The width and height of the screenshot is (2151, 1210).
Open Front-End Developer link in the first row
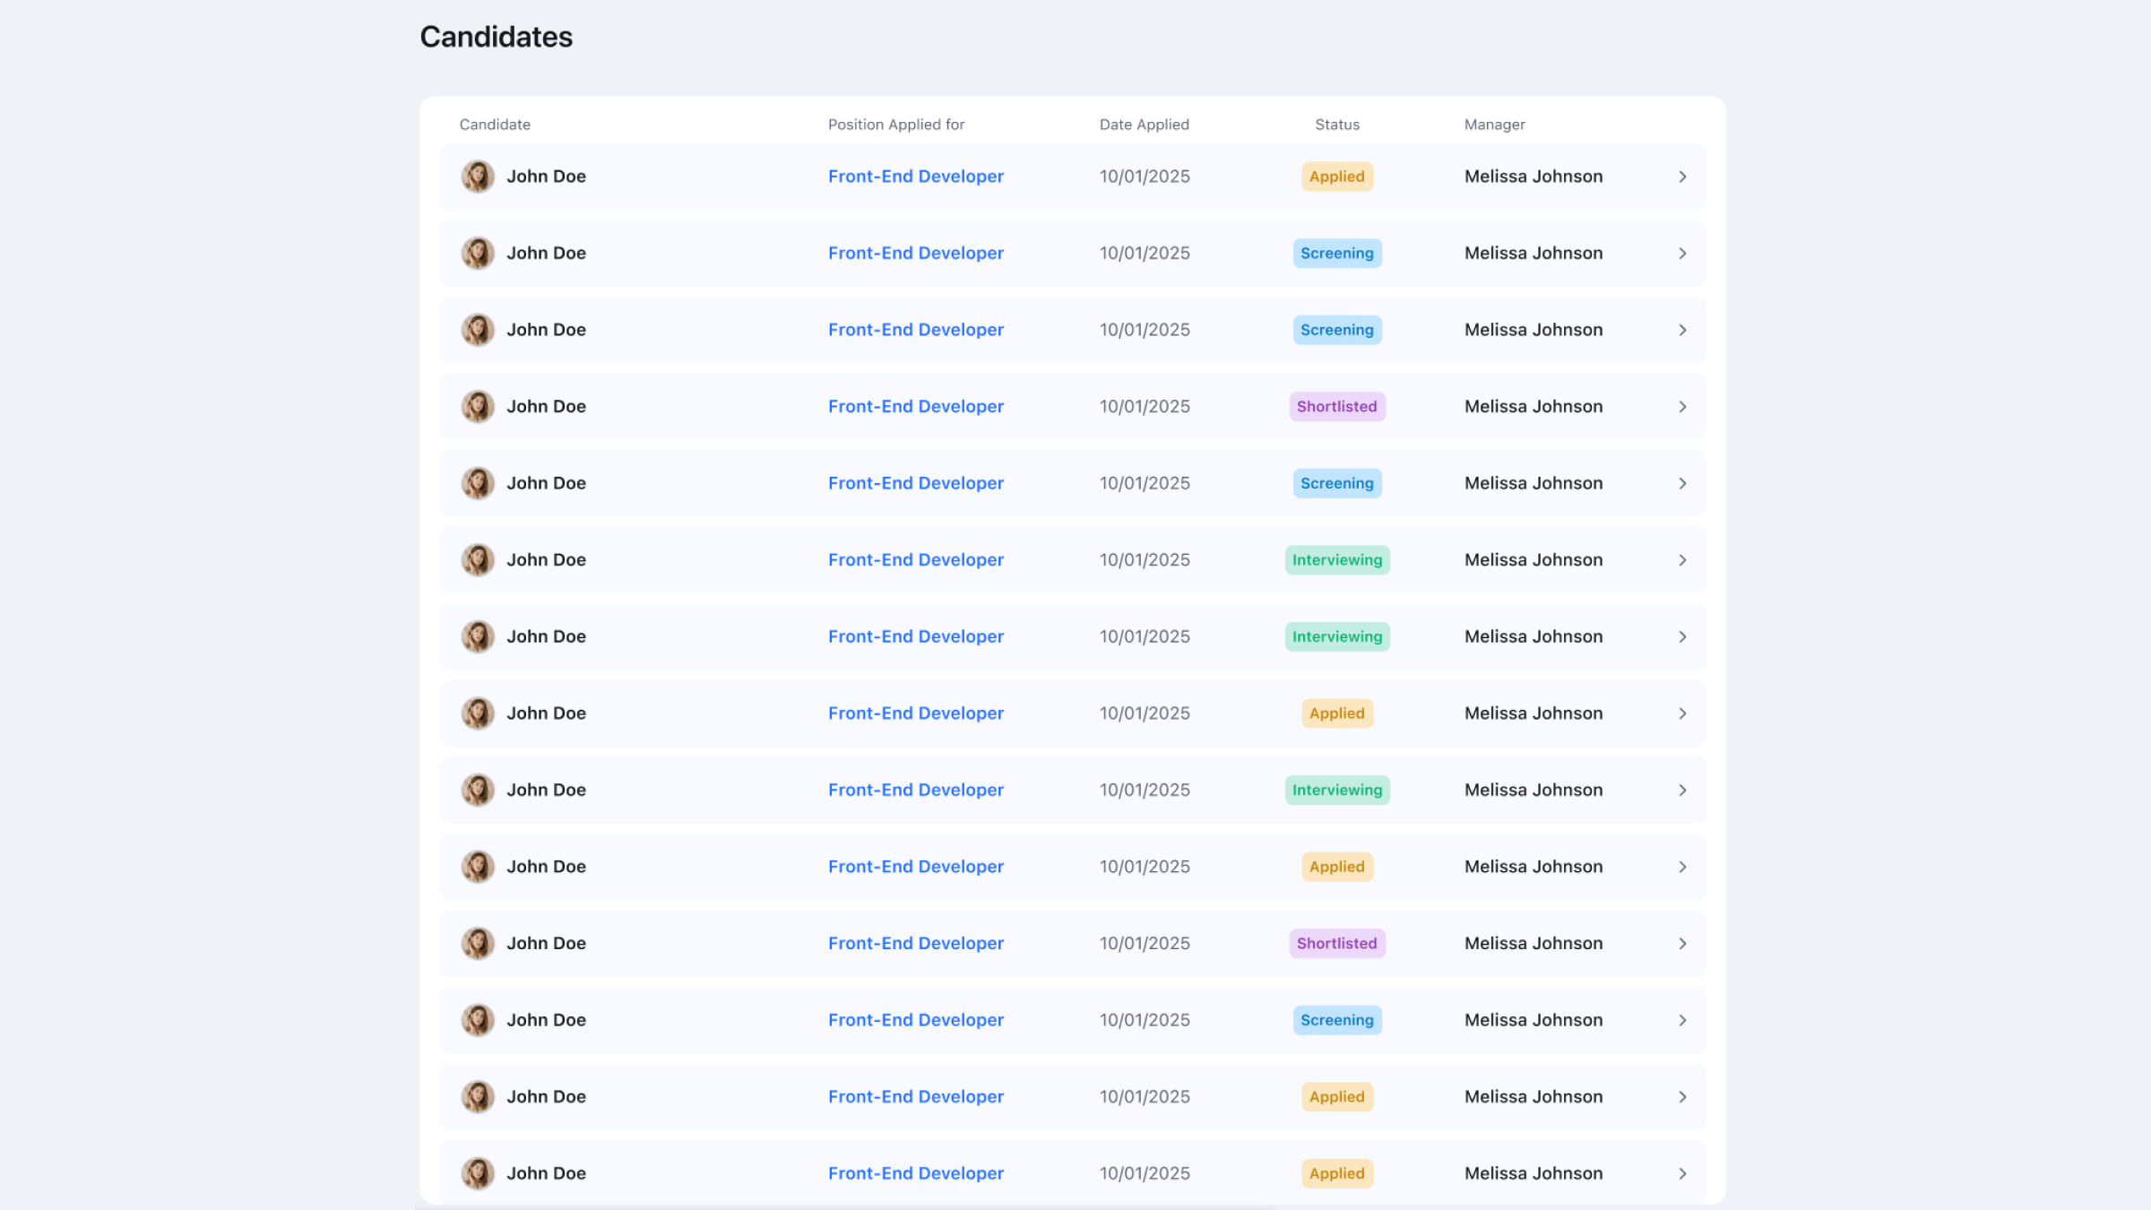(x=915, y=177)
